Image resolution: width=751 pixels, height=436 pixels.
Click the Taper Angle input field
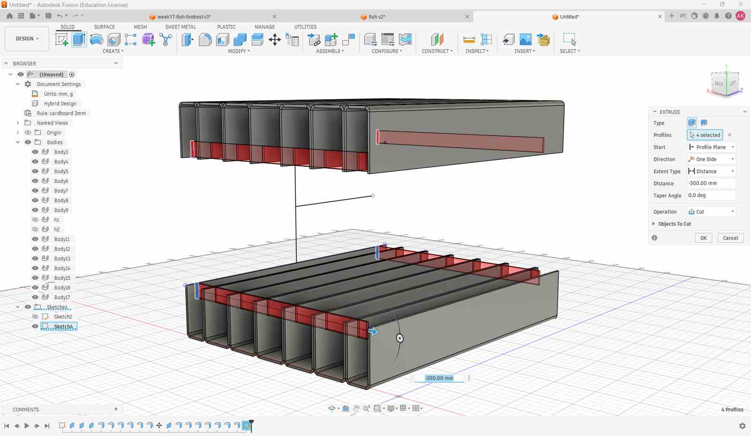[712, 195]
